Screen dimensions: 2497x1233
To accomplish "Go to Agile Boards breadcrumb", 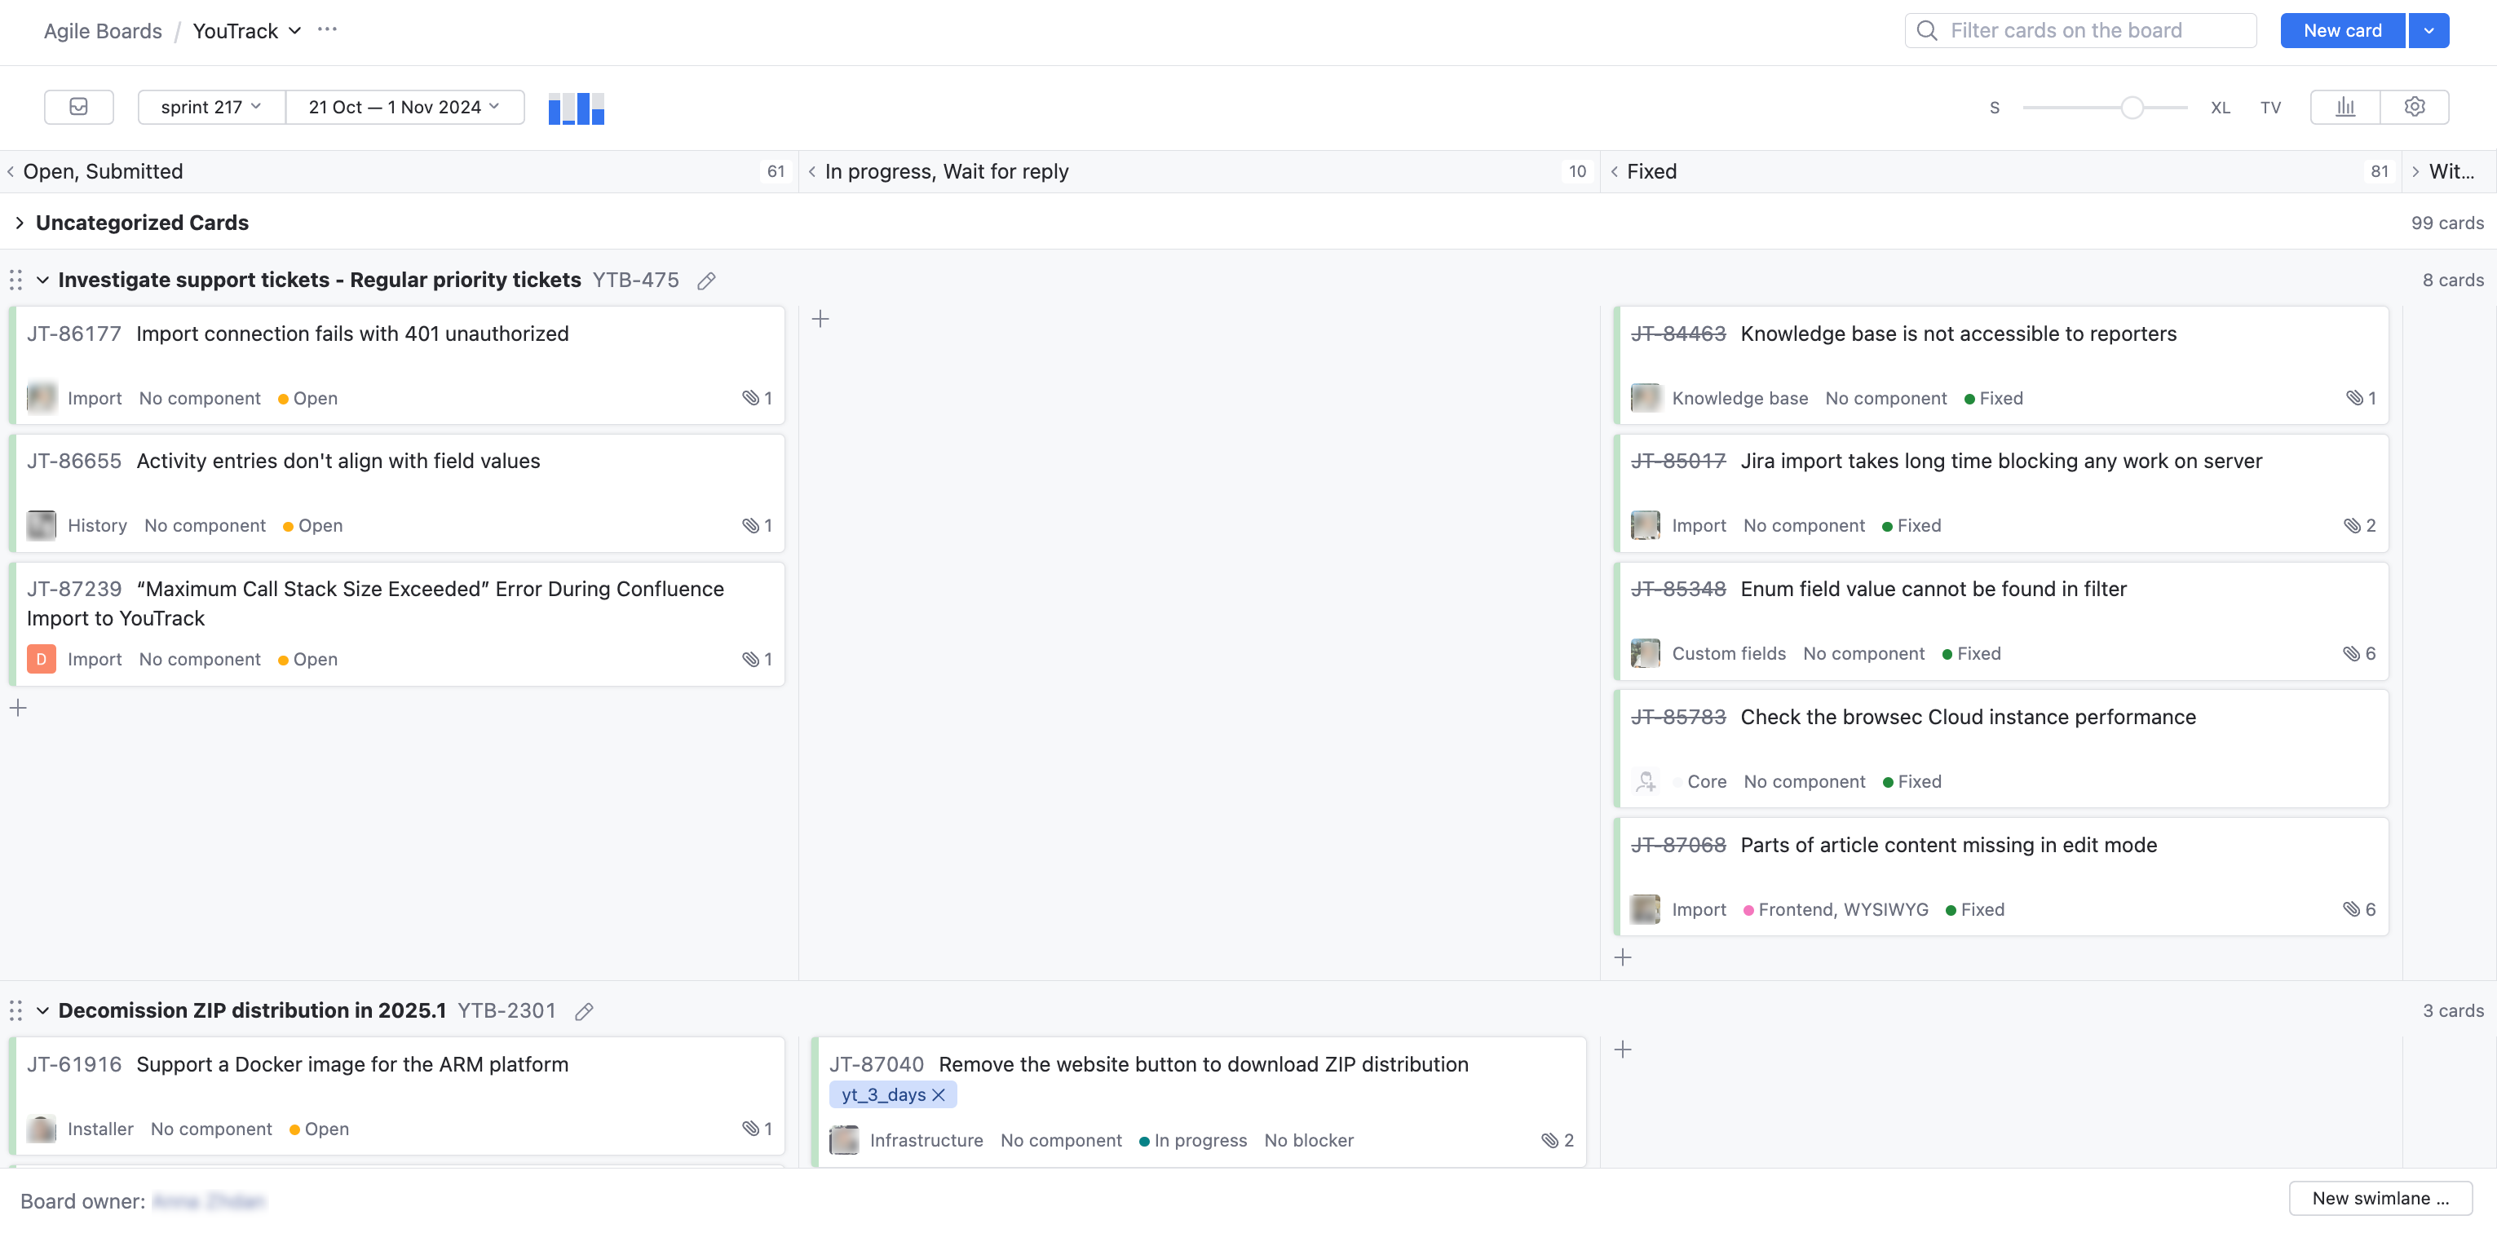I will pos(103,31).
